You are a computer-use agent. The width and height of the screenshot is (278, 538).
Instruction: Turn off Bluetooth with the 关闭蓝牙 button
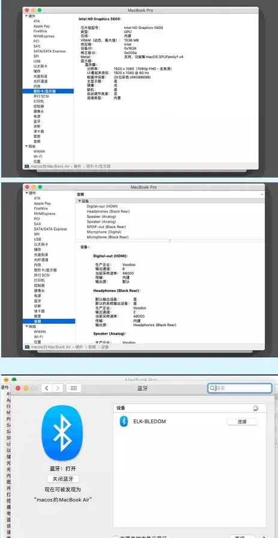(x=63, y=479)
